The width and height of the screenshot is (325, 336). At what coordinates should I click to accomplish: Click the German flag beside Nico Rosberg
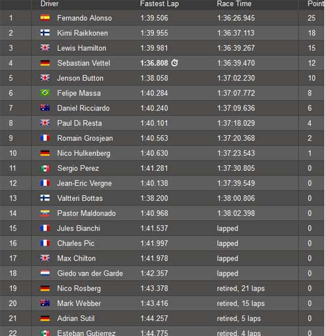(45, 288)
